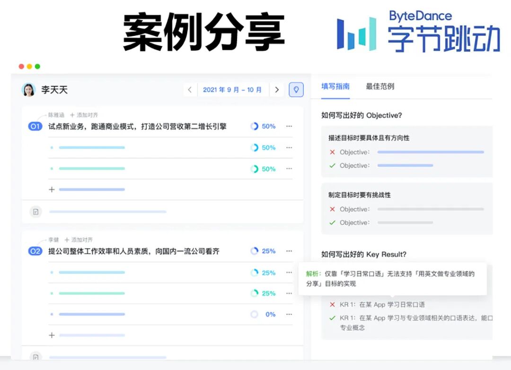The width and height of the screenshot is (511, 370).
Task: Click user name 李天天
Action: [x=54, y=90]
